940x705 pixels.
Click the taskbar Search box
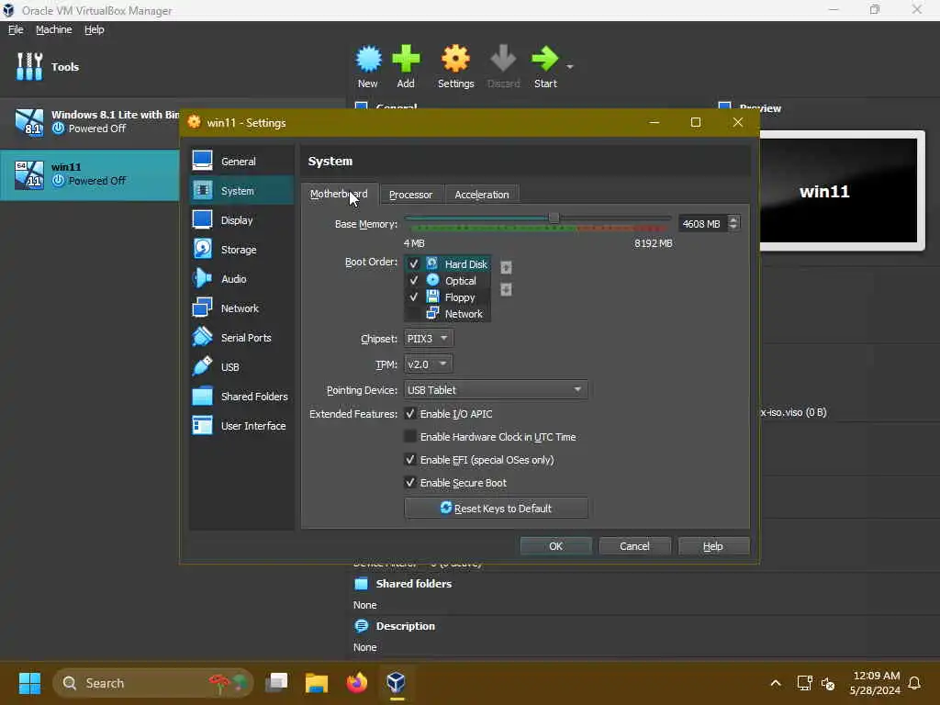153,683
